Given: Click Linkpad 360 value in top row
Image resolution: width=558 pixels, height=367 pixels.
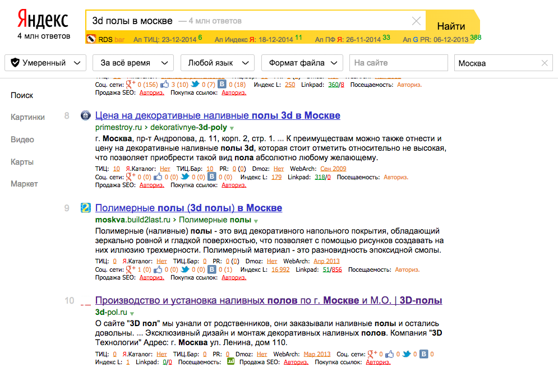Looking at the screenshot, I should pyautogui.click(x=334, y=85).
